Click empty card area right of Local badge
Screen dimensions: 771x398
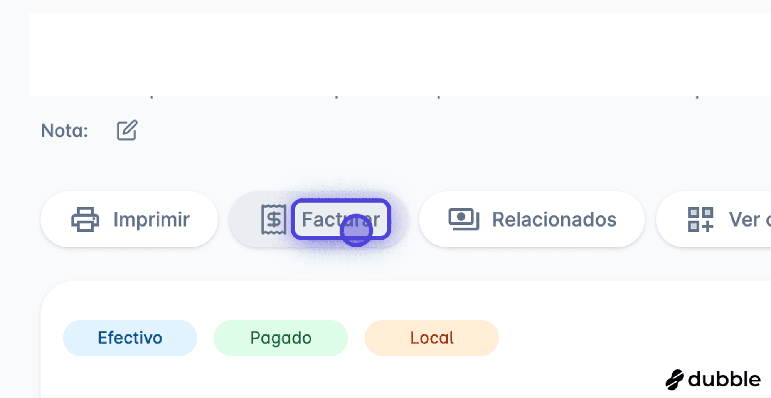tap(632, 338)
